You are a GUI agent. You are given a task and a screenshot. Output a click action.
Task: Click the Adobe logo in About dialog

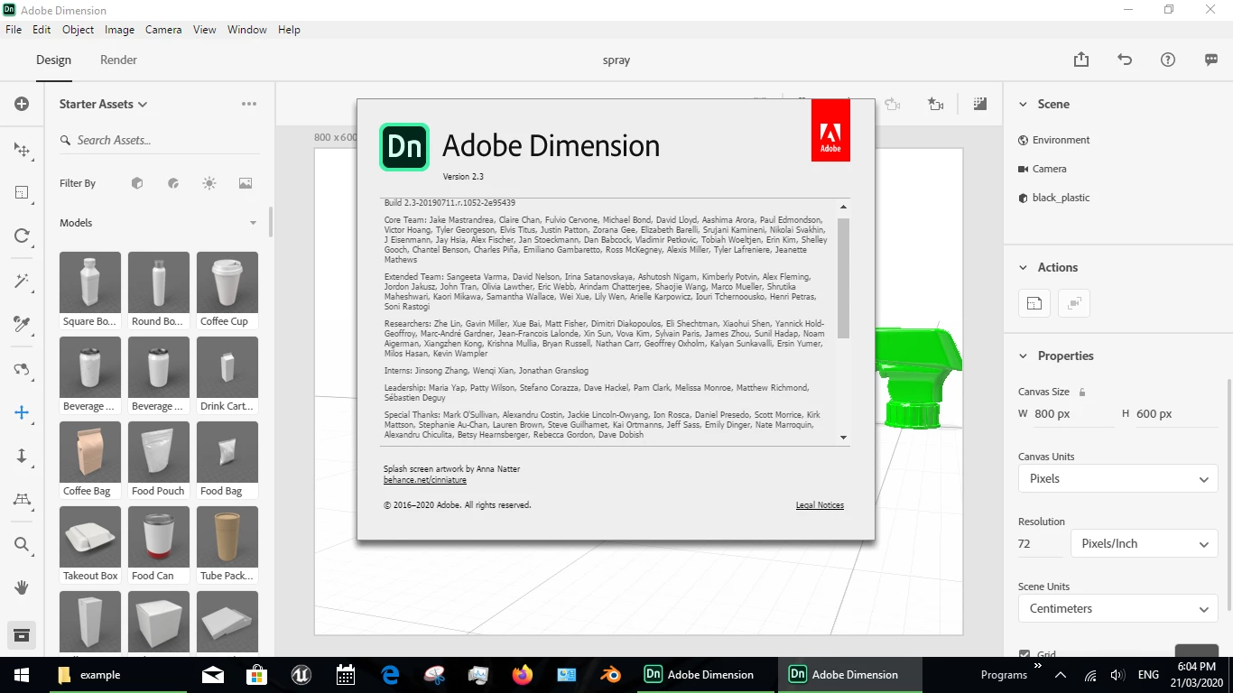coord(830,131)
